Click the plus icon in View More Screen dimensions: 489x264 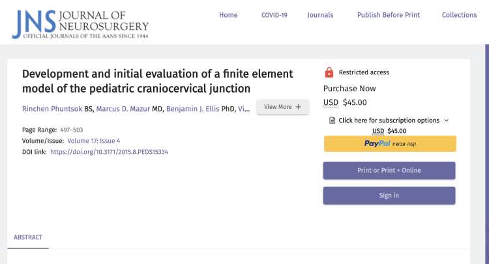[299, 107]
